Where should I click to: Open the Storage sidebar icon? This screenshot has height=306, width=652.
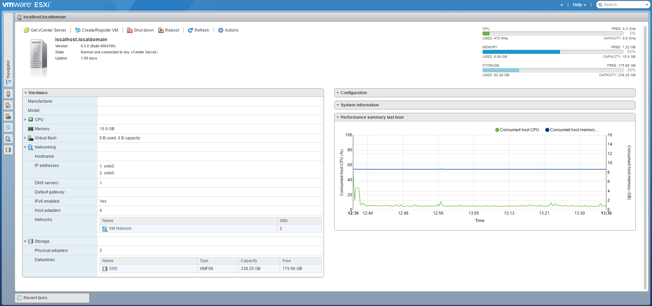pos(8,150)
